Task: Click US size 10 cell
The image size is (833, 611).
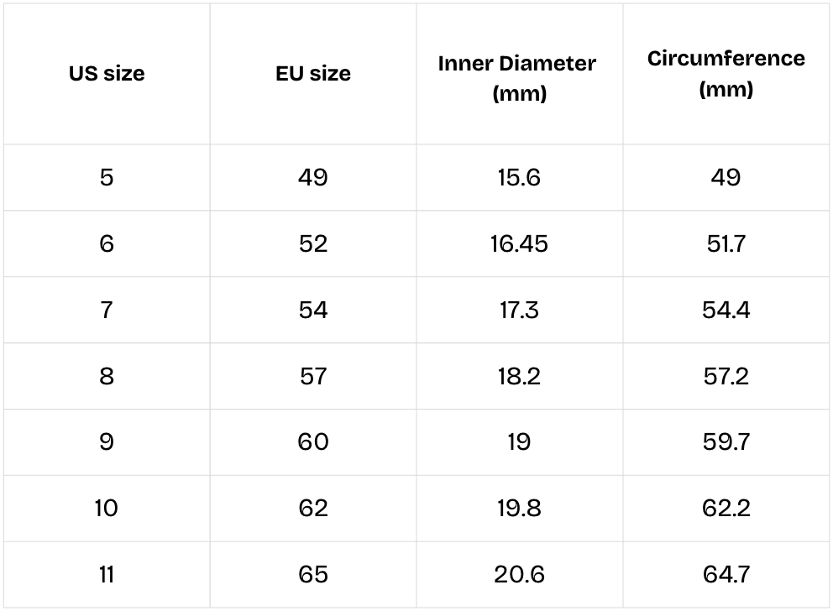Action: [x=107, y=509]
